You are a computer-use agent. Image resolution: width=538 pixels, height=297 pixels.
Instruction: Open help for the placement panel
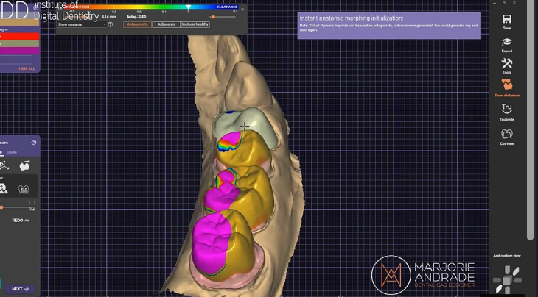point(34,143)
